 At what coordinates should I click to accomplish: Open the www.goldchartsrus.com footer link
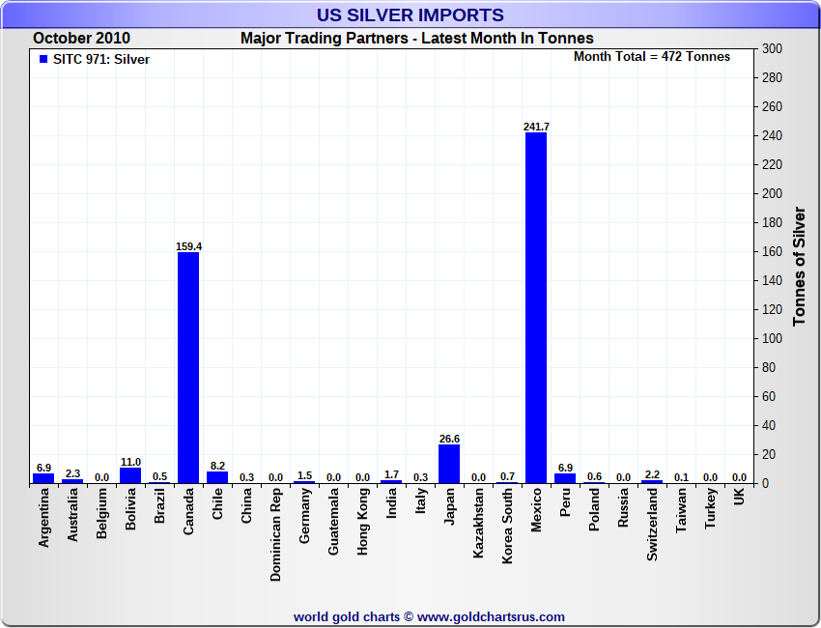pyautogui.click(x=491, y=617)
